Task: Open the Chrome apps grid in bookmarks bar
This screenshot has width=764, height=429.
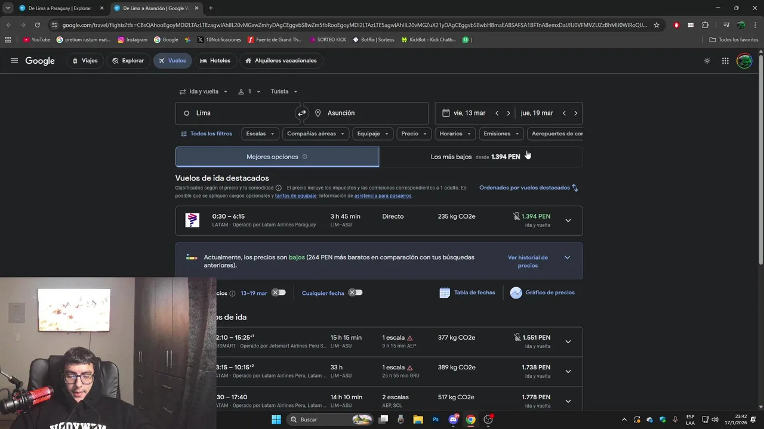Action: 8,40
